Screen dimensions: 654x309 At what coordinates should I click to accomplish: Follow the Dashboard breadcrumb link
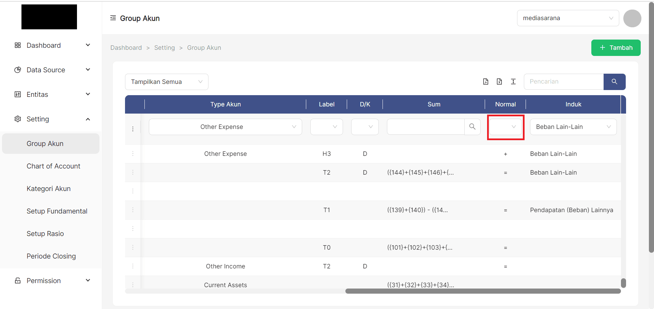[x=126, y=48]
